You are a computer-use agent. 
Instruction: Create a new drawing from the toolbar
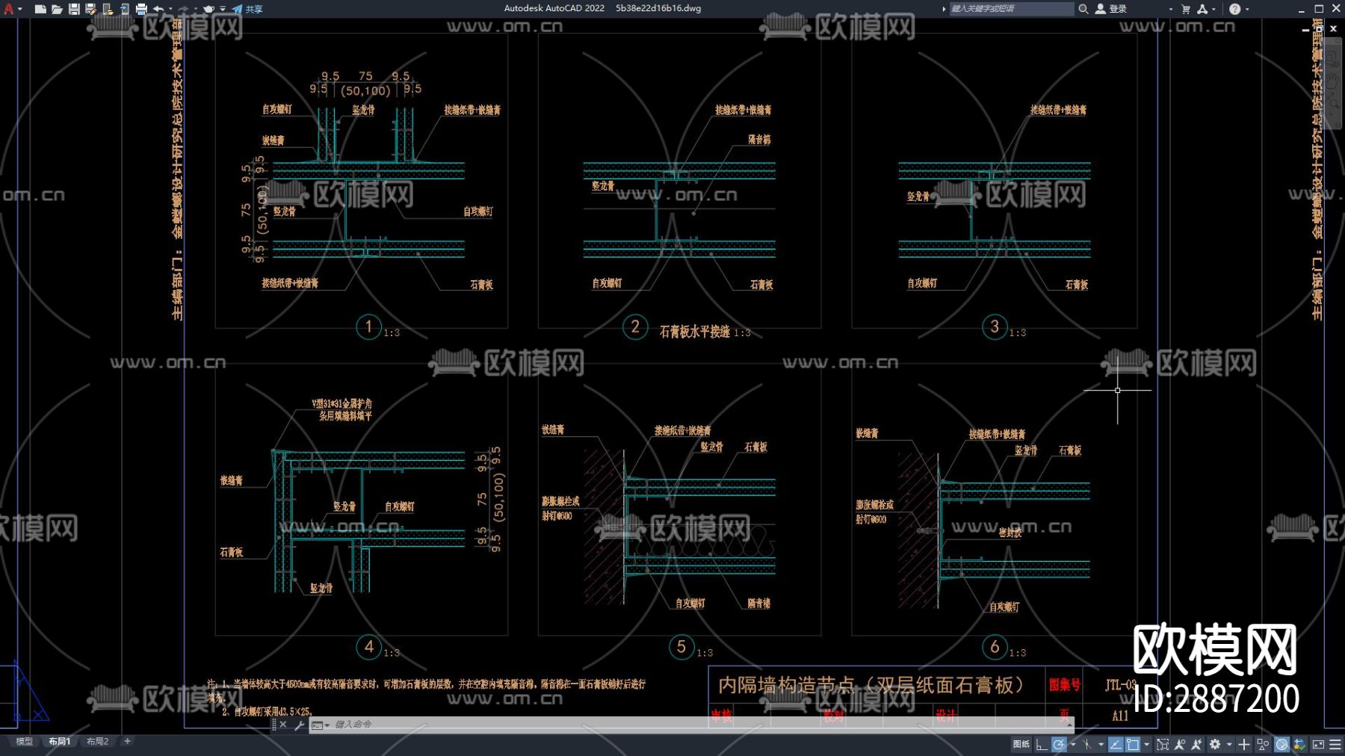tap(40, 9)
